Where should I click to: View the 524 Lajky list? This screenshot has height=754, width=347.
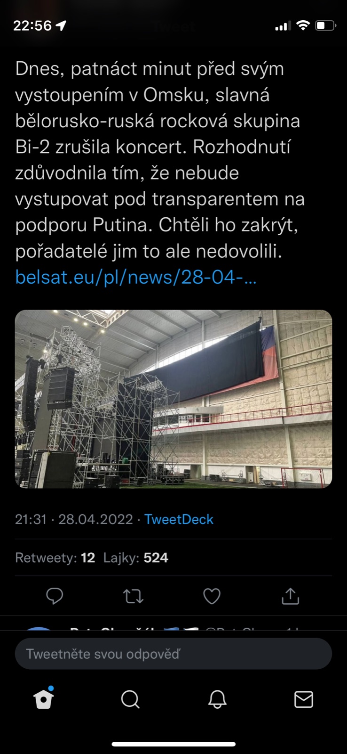click(x=136, y=558)
